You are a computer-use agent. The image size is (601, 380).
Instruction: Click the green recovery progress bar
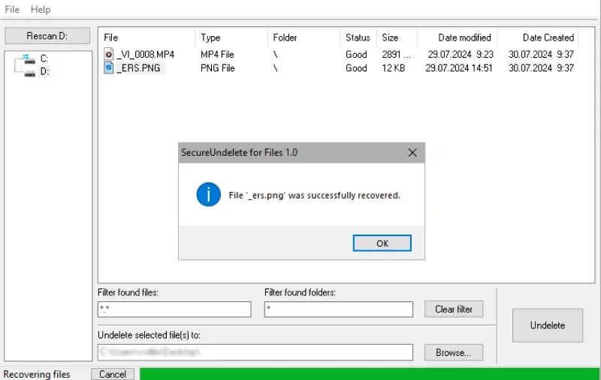pyautogui.click(x=370, y=374)
